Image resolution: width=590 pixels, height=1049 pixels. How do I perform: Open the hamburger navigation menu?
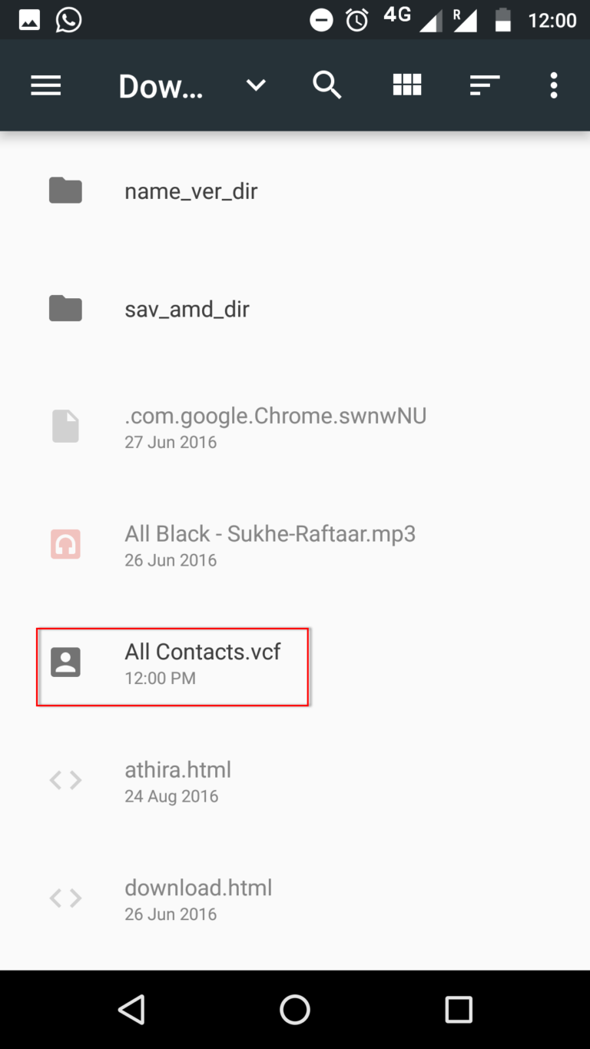tap(45, 86)
